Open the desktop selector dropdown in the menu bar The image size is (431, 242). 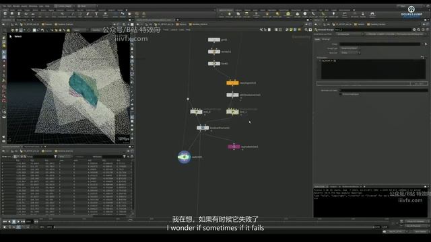click(65, 6)
